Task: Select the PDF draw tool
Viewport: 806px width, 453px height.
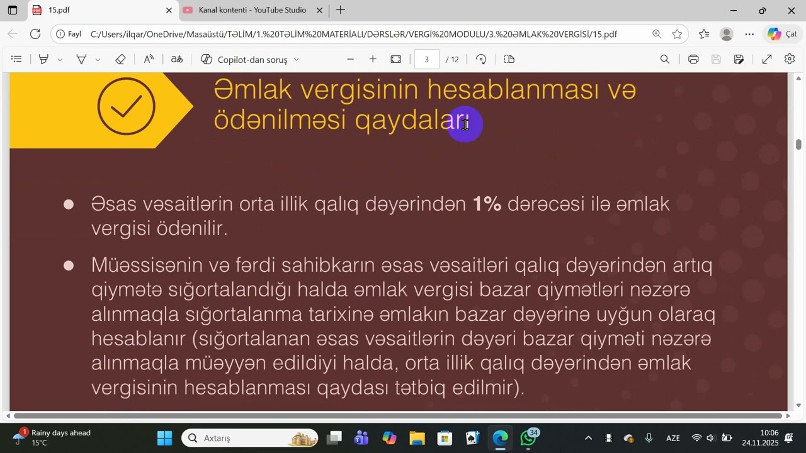Action: [81, 59]
